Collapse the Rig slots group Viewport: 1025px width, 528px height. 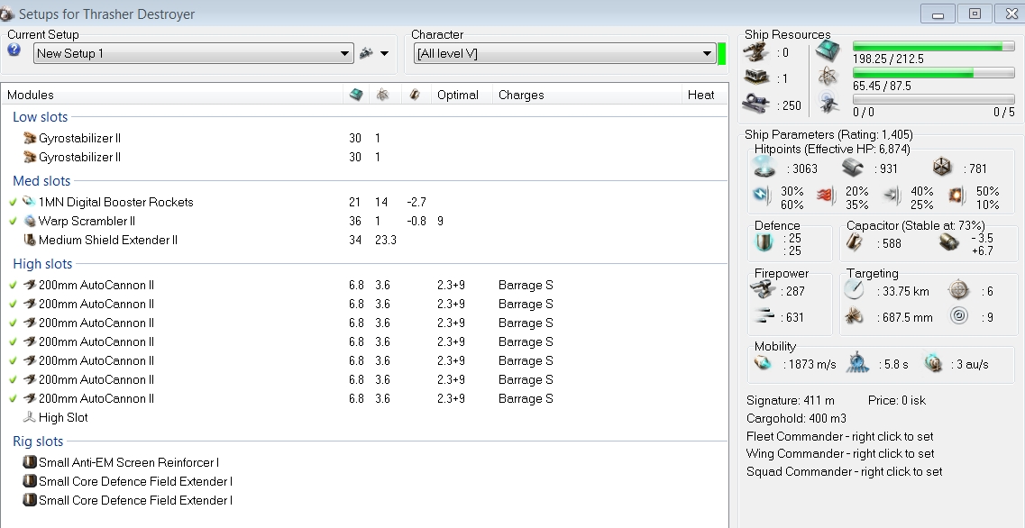pos(38,442)
